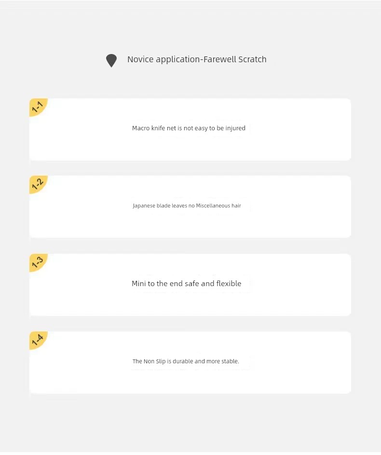Click the word flexible in card 1-3
The image size is (381, 455).
[x=229, y=284]
